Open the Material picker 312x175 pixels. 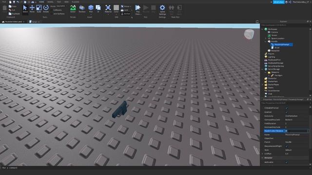click(x=108, y=9)
